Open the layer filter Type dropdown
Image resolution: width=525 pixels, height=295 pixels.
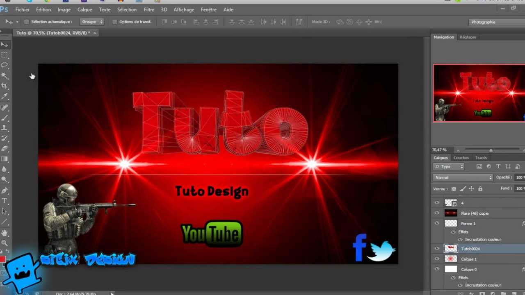(449, 166)
